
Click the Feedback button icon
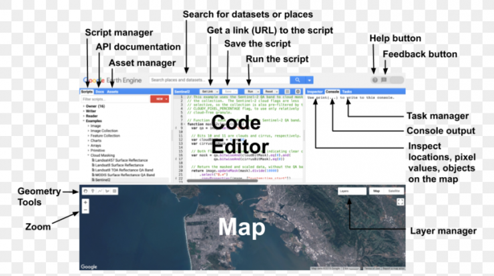tap(384, 80)
